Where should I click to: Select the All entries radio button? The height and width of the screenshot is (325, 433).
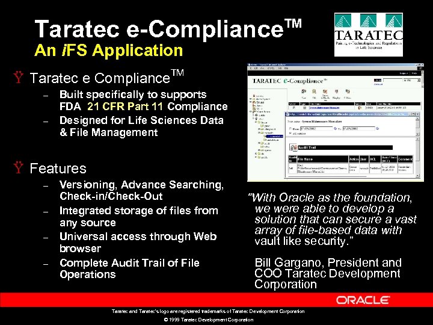pyautogui.click(x=290, y=133)
